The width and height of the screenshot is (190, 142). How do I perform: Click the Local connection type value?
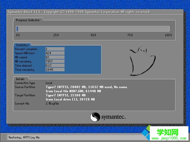[x=49, y=83]
